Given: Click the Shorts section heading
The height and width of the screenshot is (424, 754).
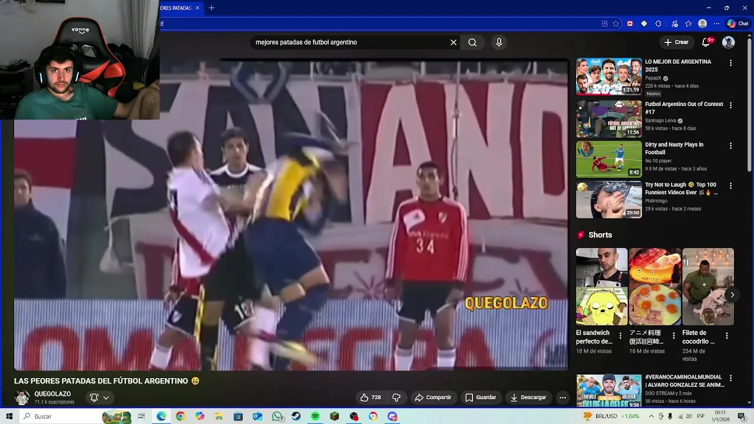Looking at the screenshot, I should 600,235.
